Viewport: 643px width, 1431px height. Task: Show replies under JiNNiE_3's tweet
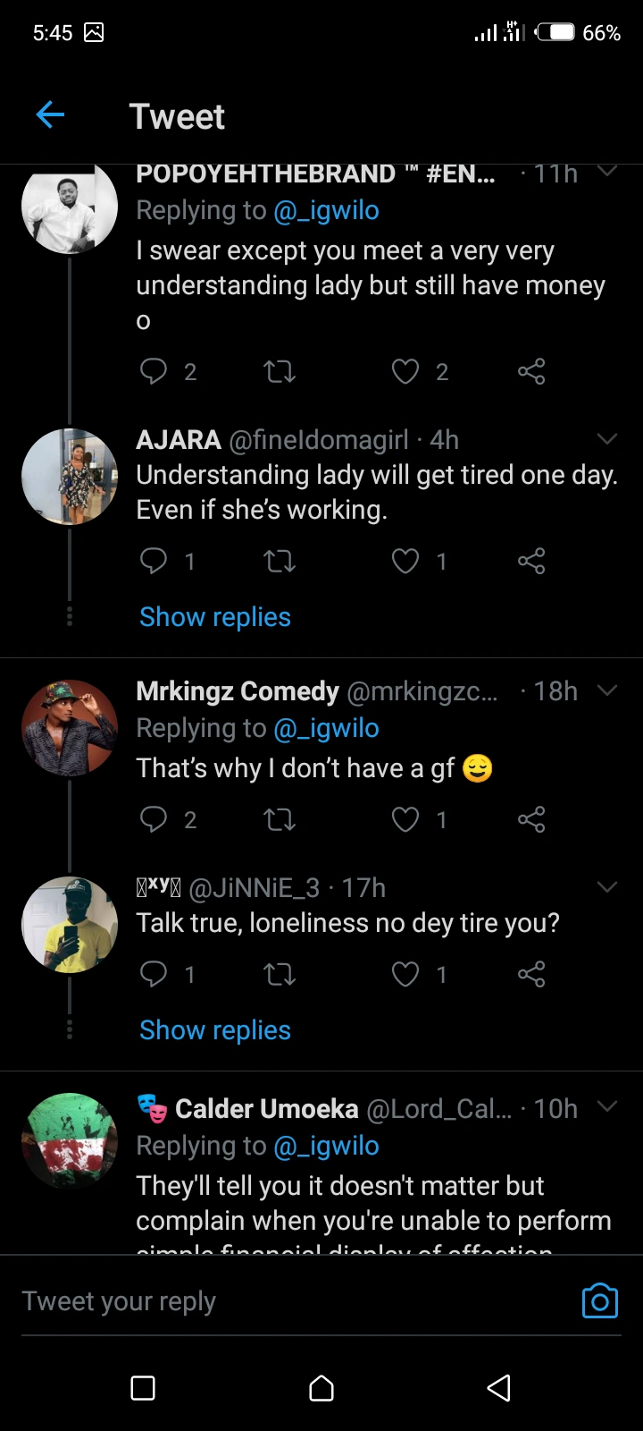coord(215,1030)
